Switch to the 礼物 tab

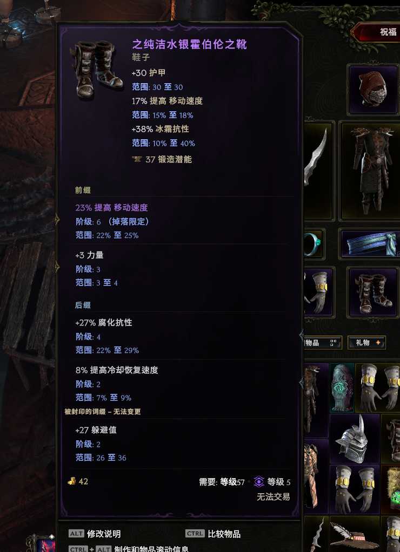point(367,343)
